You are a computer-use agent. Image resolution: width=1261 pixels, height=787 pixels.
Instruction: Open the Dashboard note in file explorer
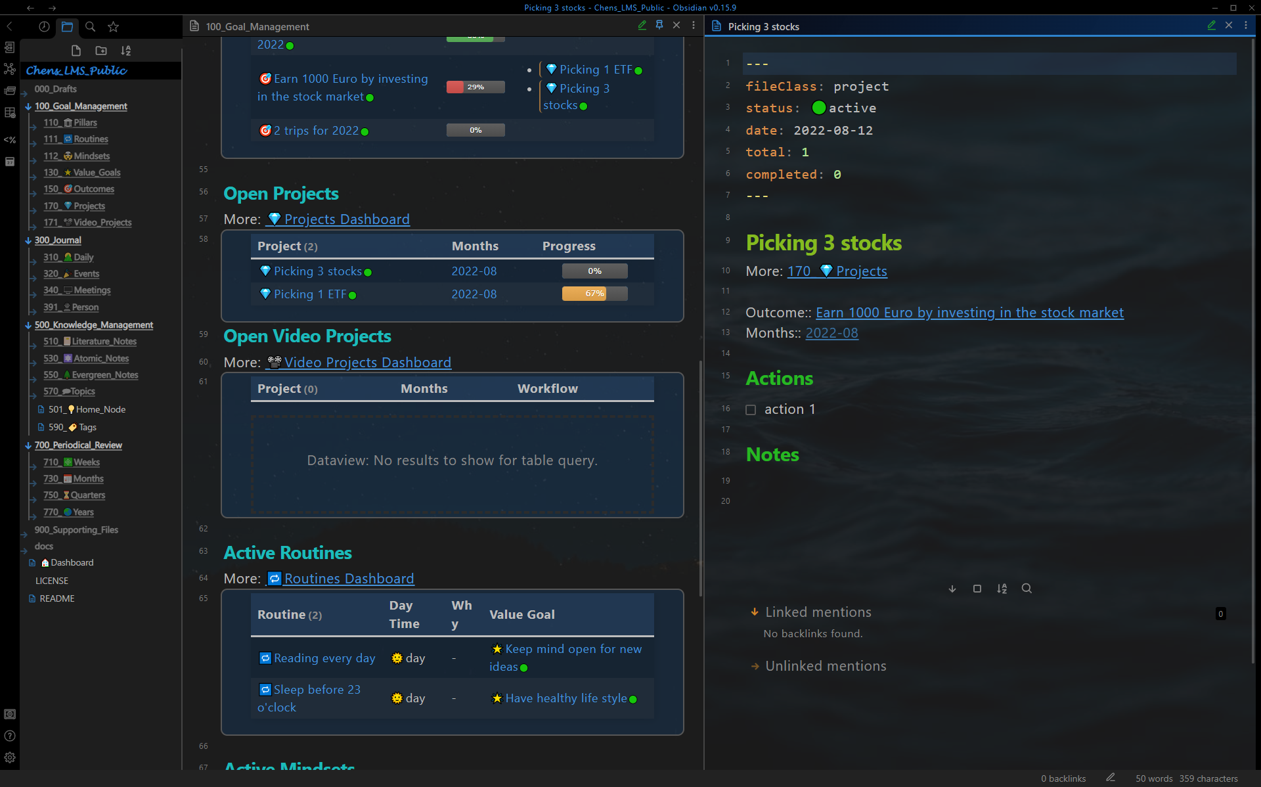pyautogui.click(x=67, y=563)
